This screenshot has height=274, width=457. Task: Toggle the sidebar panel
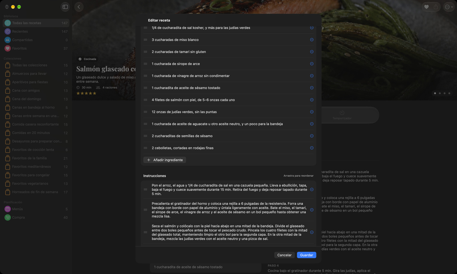click(65, 7)
